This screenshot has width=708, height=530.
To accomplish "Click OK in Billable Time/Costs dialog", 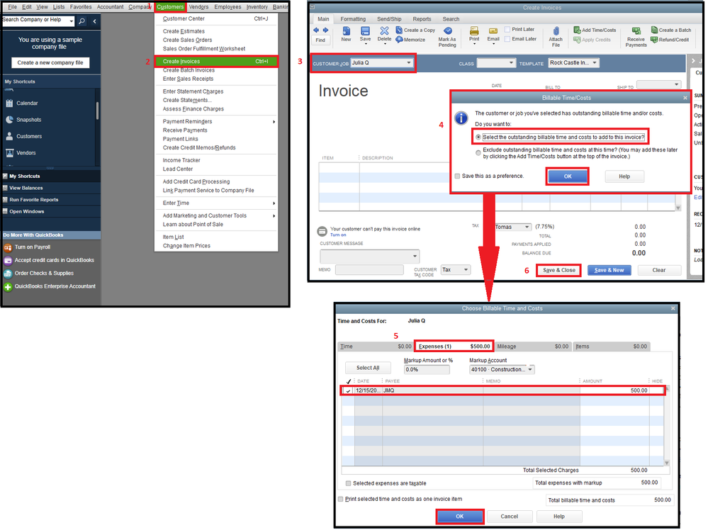I will [568, 176].
